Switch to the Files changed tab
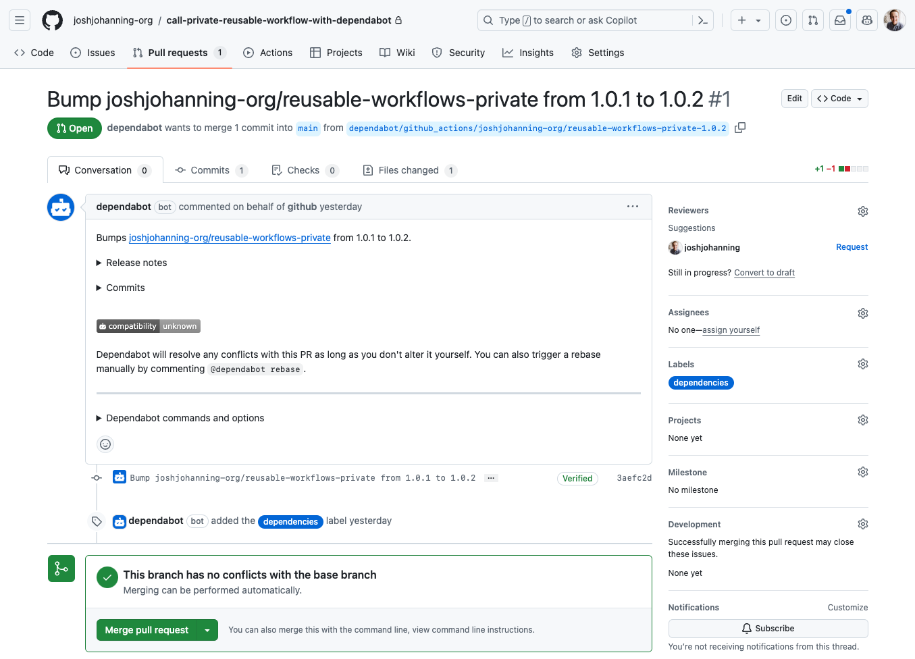915x659 pixels. pos(409,170)
